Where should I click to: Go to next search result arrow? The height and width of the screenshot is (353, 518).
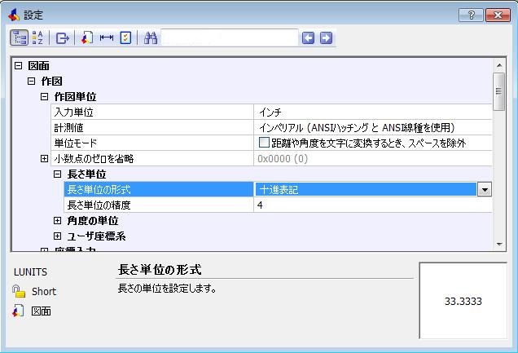(326, 38)
